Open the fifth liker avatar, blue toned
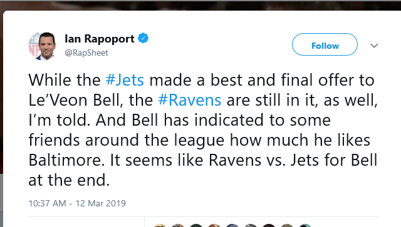 [x=232, y=226]
